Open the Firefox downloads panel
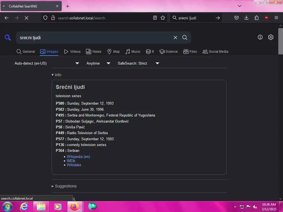 [x=246, y=18]
